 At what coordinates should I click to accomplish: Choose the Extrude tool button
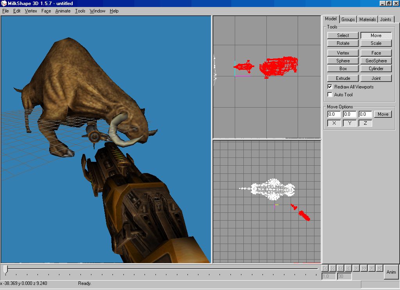343,78
